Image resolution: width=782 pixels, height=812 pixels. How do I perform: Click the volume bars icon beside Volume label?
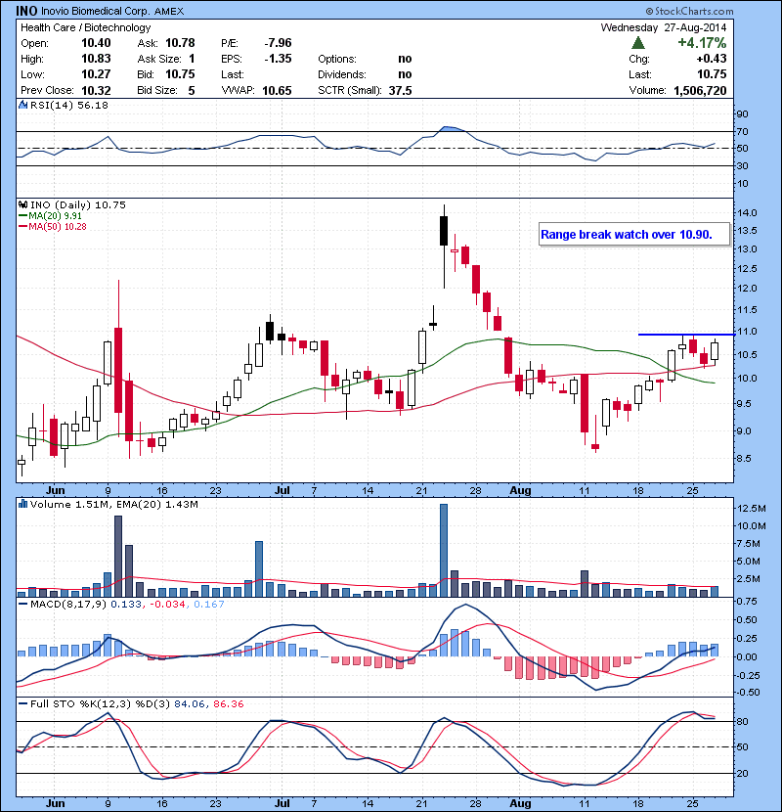(22, 504)
